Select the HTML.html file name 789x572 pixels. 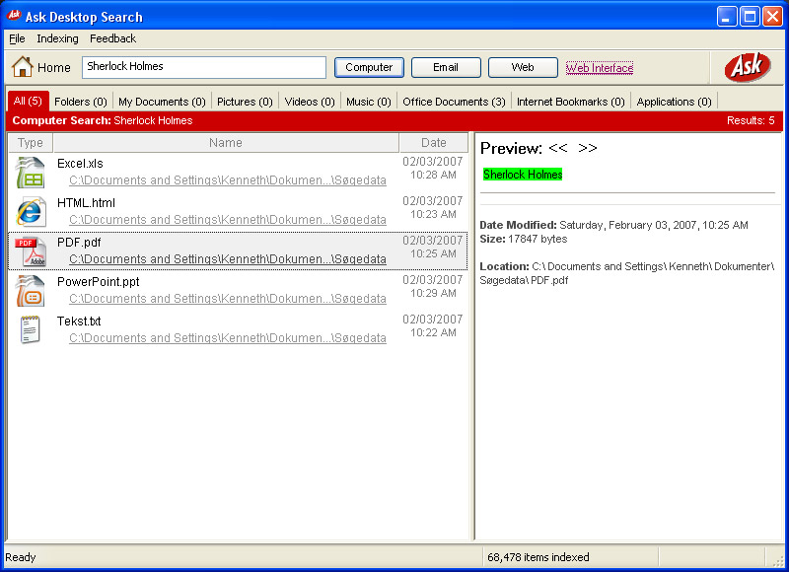(x=86, y=203)
